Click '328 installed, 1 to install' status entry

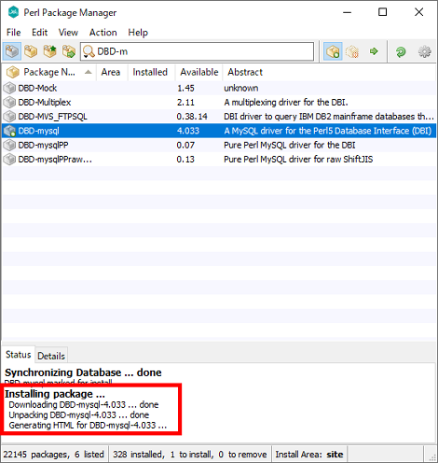tap(190, 455)
